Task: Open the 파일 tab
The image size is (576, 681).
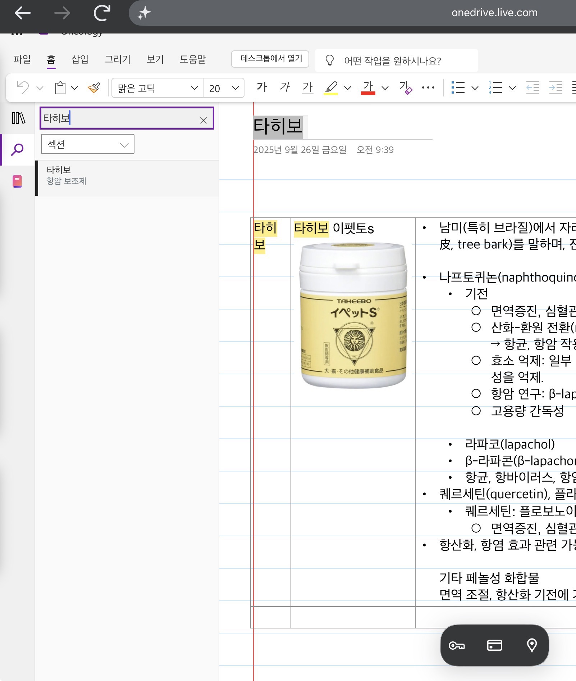Action: [22, 59]
